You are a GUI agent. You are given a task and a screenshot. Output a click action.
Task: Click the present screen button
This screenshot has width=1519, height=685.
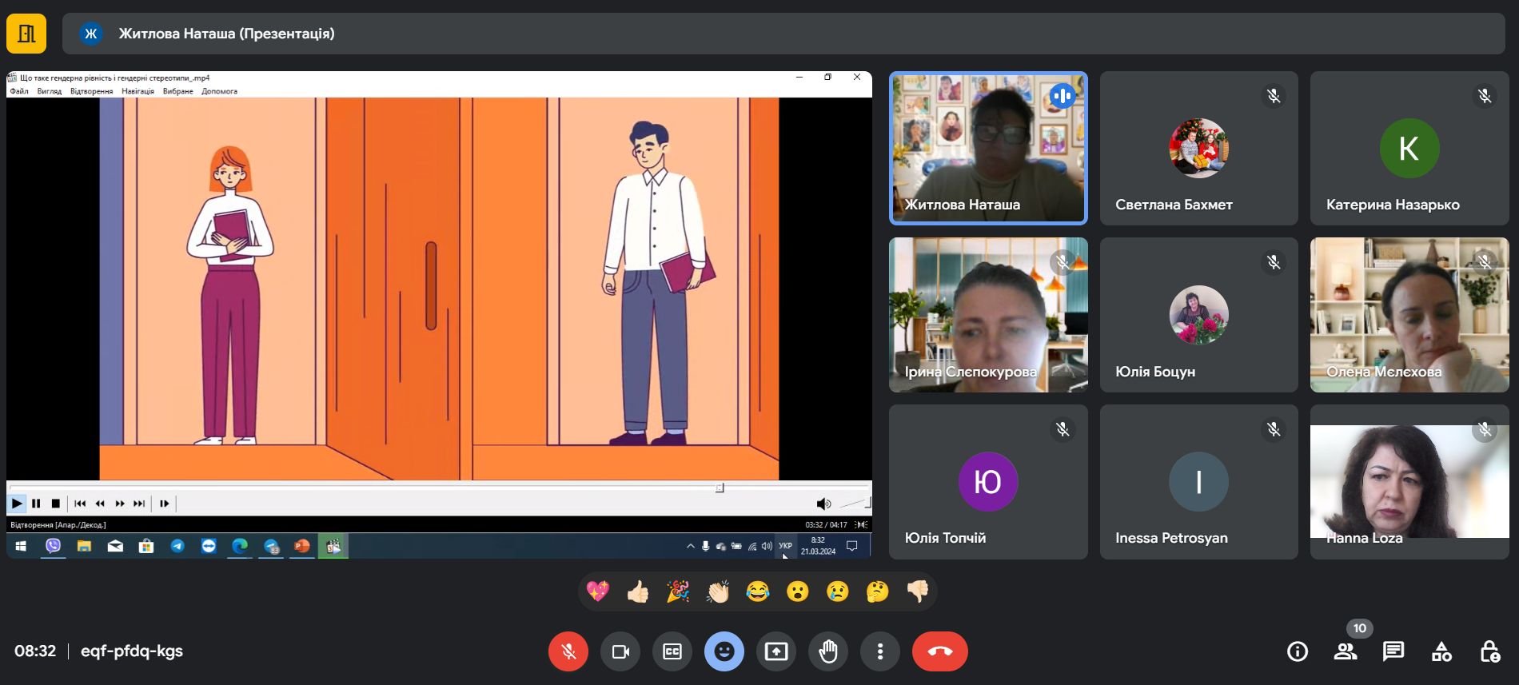(776, 651)
